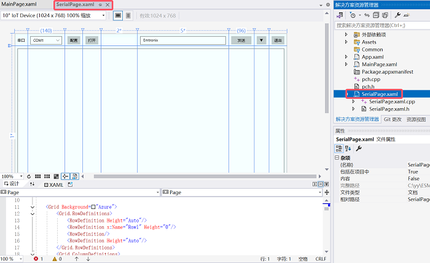The width and height of the screenshot is (430, 263).
Task: Switch to the MainPage.xaml document tab
Action: pyautogui.click(x=19, y=4)
